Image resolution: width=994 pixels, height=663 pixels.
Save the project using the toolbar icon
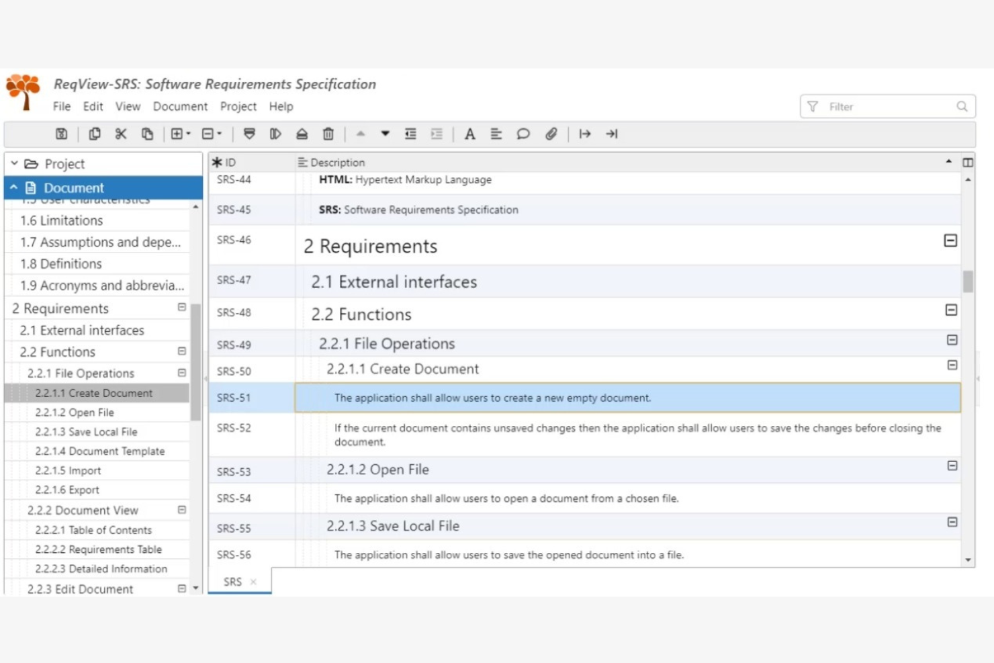pyautogui.click(x=61, y=134)
